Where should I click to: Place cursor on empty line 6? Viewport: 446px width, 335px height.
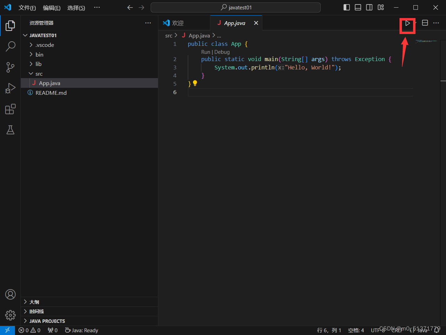click(x=300, y=92)
